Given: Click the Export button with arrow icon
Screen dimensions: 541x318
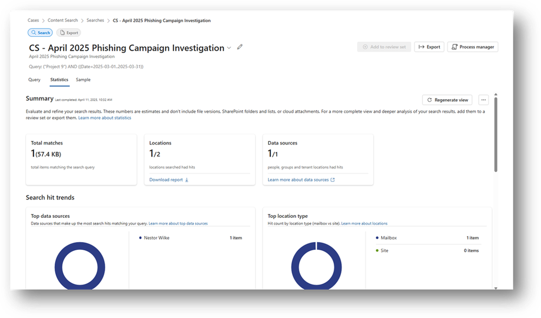Looking at the screenshot, I should [429, 47].
